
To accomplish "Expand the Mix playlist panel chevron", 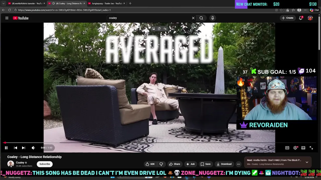I will [x=307, y=162].
